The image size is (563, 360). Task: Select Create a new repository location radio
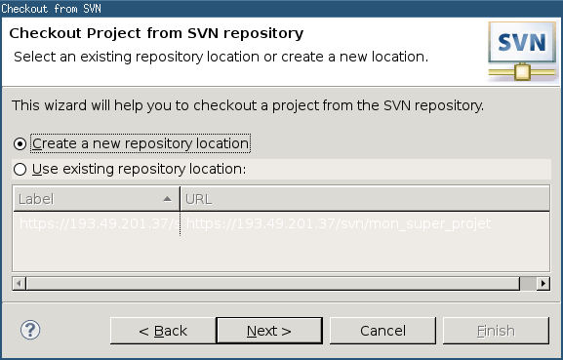(x=20, y=144)
